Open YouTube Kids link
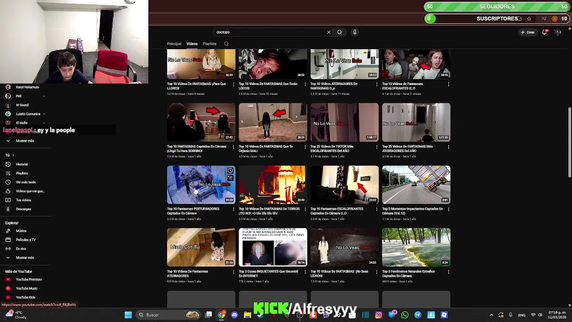This screenshot has width=572, height=322. click(x=25, y=297)
